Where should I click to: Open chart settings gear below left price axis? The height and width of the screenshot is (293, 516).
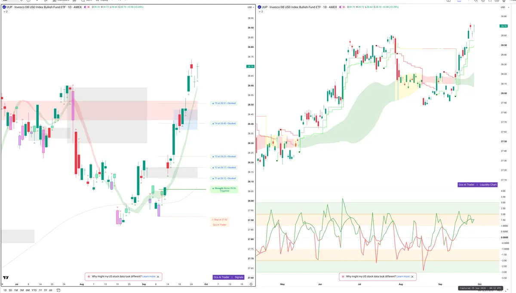[x=251, y=284]
